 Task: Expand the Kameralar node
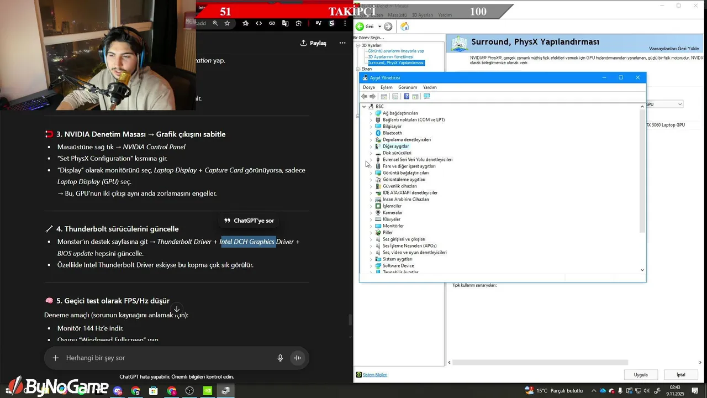coord(371,213)
